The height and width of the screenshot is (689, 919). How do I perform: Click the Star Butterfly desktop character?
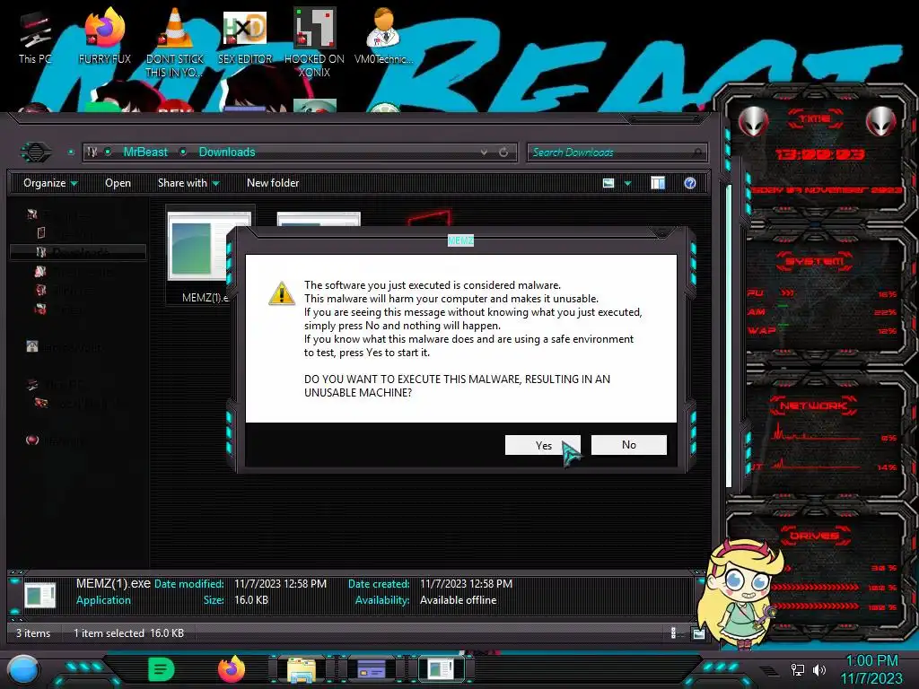point(739,593)
